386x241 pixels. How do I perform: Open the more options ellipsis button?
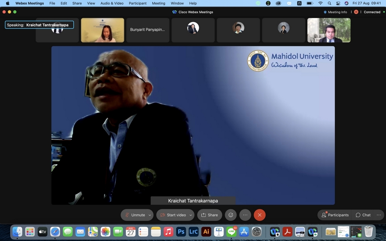coord(245,215)
